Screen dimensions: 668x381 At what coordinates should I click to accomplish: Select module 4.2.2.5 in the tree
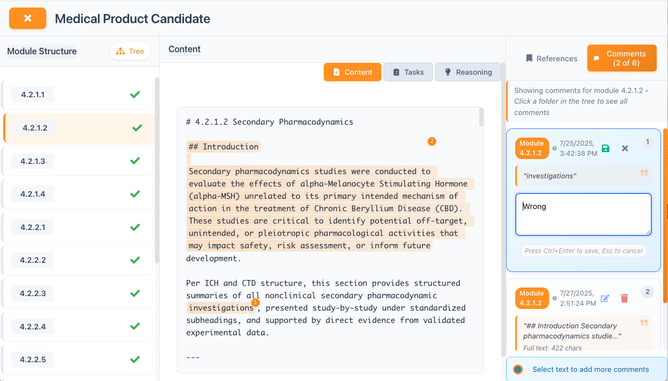[32, 359]
